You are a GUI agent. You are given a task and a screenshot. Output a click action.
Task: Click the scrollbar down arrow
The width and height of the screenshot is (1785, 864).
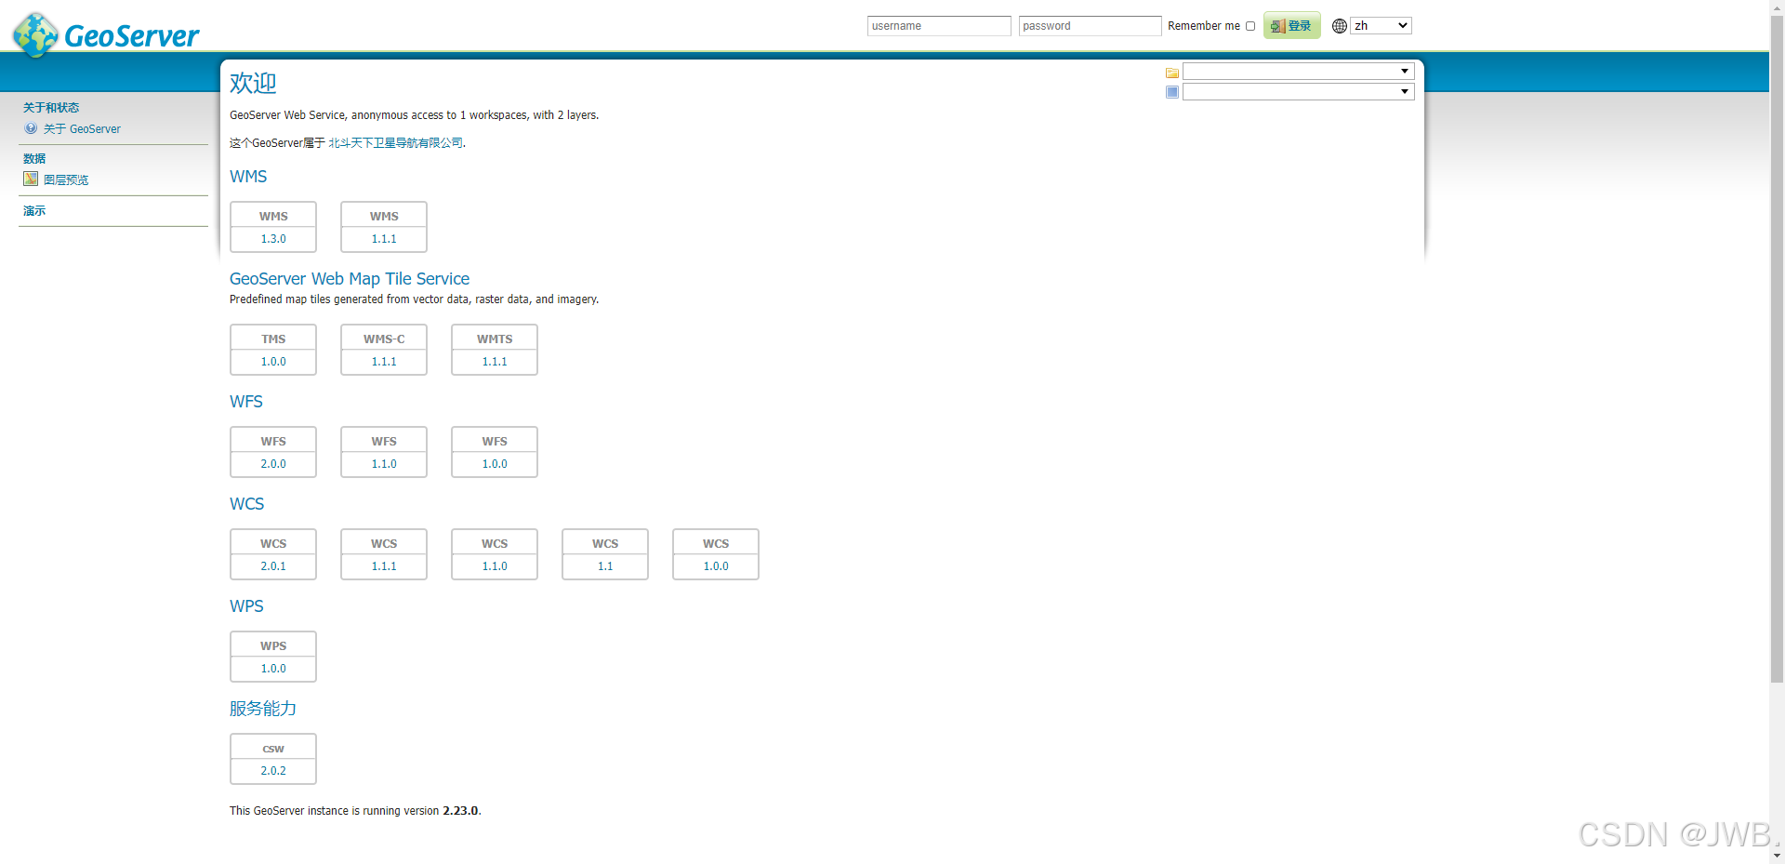1778,855
